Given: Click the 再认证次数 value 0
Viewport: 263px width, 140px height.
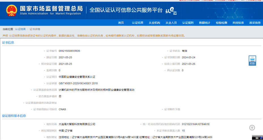Looking at the screenshot, I should point(183,71).
